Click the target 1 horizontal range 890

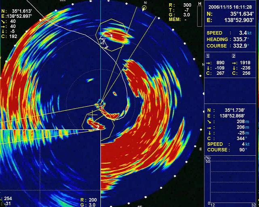(x=220, y=63)
